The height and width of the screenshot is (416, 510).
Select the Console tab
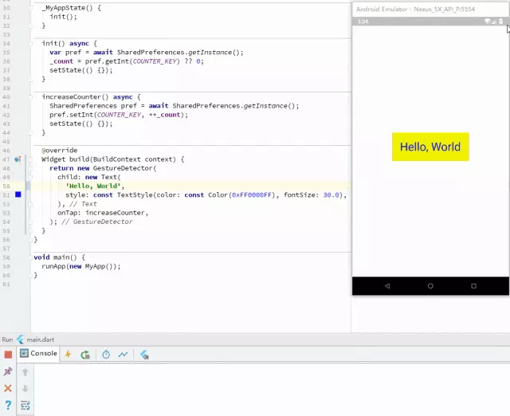coord(38,353)
